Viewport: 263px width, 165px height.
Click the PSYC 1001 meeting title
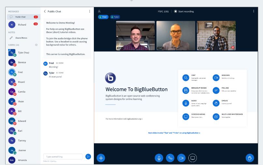163,11
